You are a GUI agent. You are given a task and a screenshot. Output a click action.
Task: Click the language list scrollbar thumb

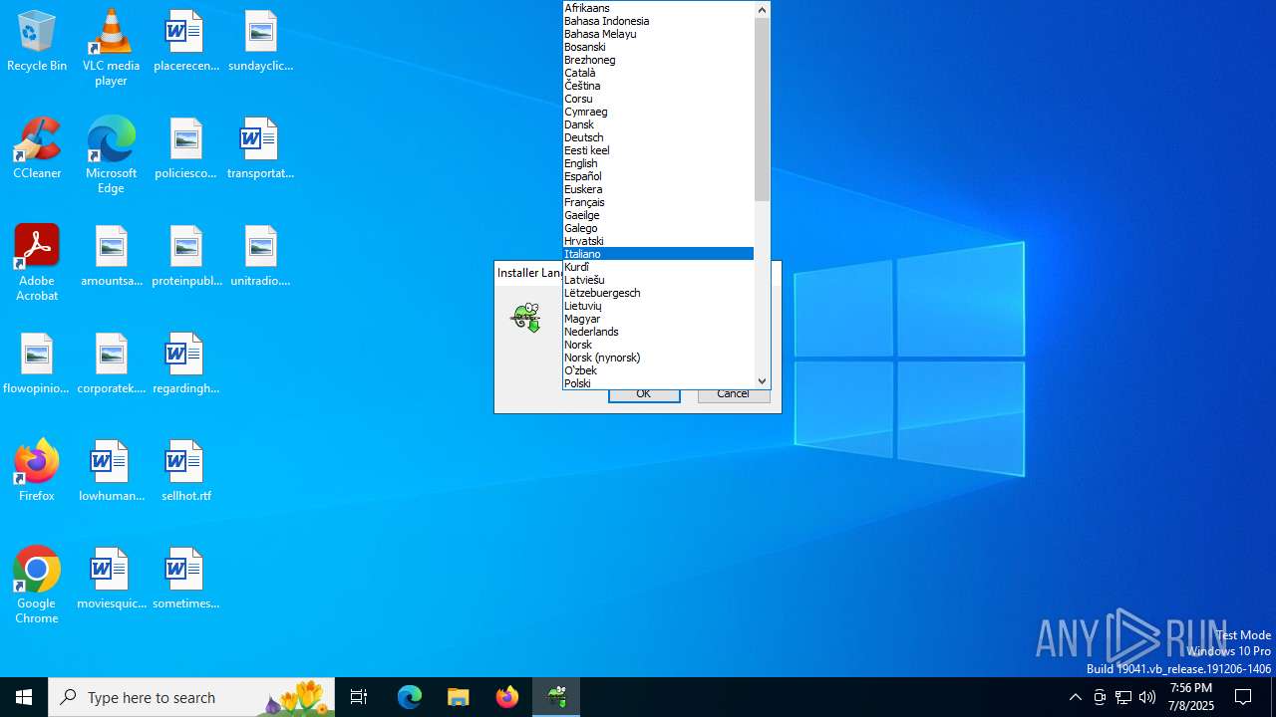point(762,109)
